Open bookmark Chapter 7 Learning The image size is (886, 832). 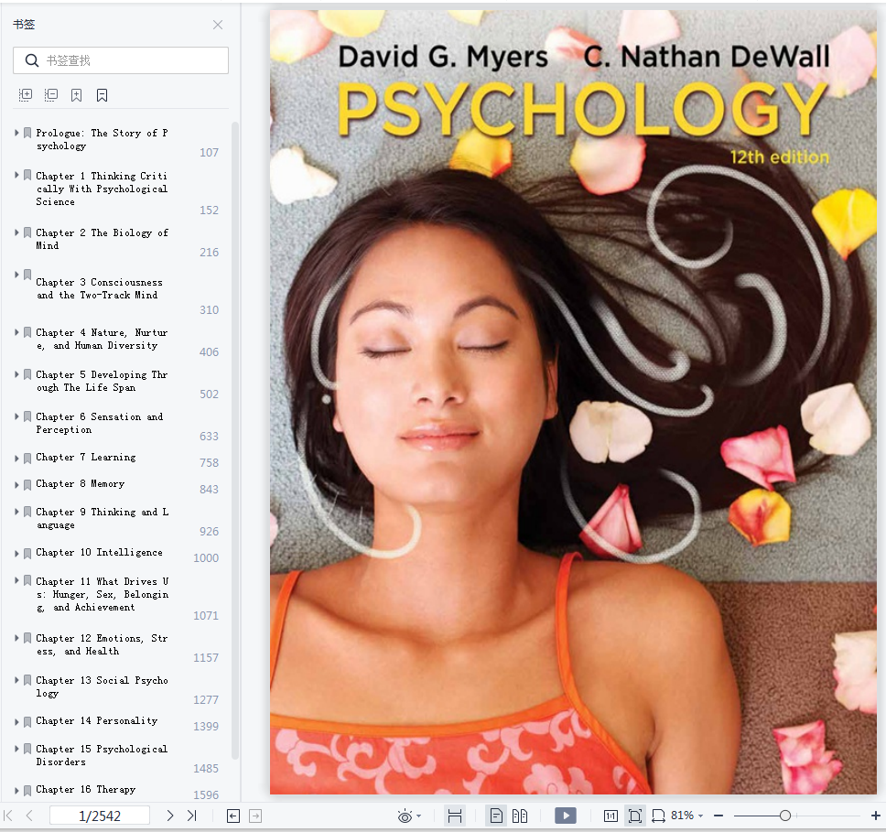pos(86,457)
